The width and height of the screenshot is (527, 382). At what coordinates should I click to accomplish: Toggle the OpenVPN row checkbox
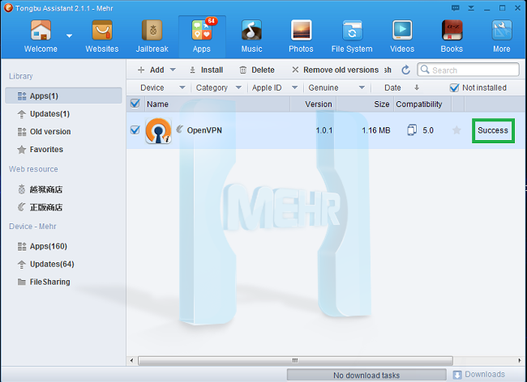[x=135, y=130]
